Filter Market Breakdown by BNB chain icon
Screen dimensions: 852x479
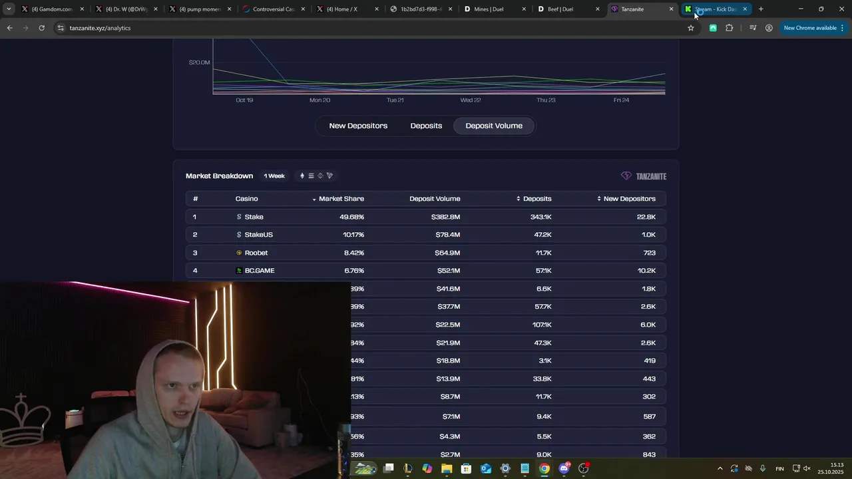pyautogui.click(x=320, y=176)
